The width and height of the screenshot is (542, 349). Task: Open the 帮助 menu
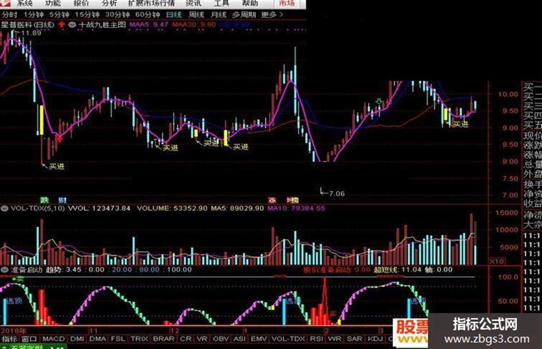(250, 3)
